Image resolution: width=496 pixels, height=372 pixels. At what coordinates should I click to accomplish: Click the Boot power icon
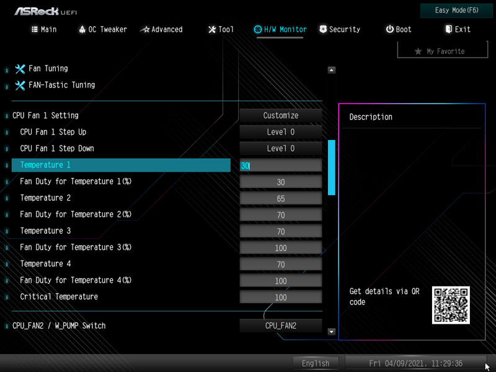tap(390, 29)
